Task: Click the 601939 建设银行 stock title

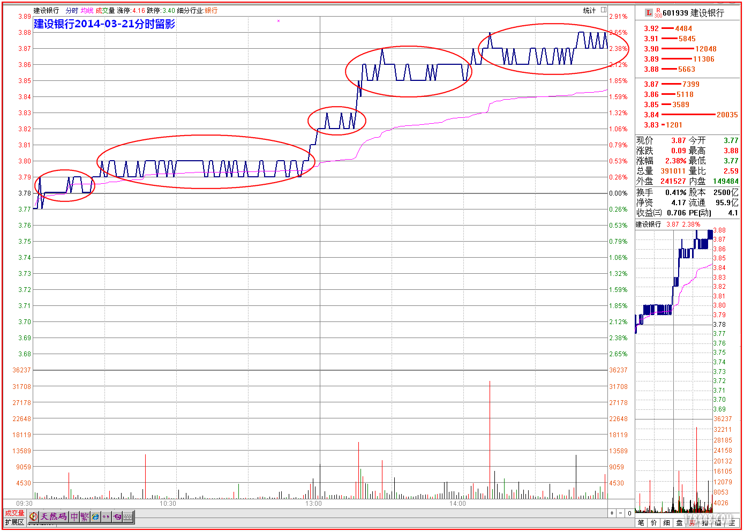Action: tap(693, 13)
